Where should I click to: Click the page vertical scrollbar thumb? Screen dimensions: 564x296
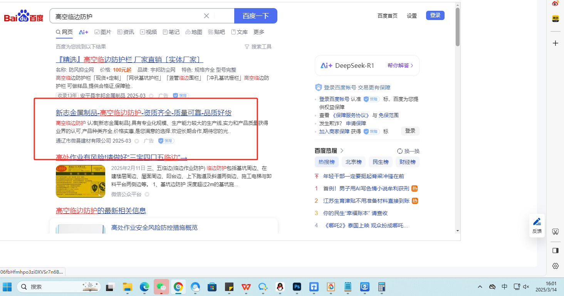(x=457, y=27)
